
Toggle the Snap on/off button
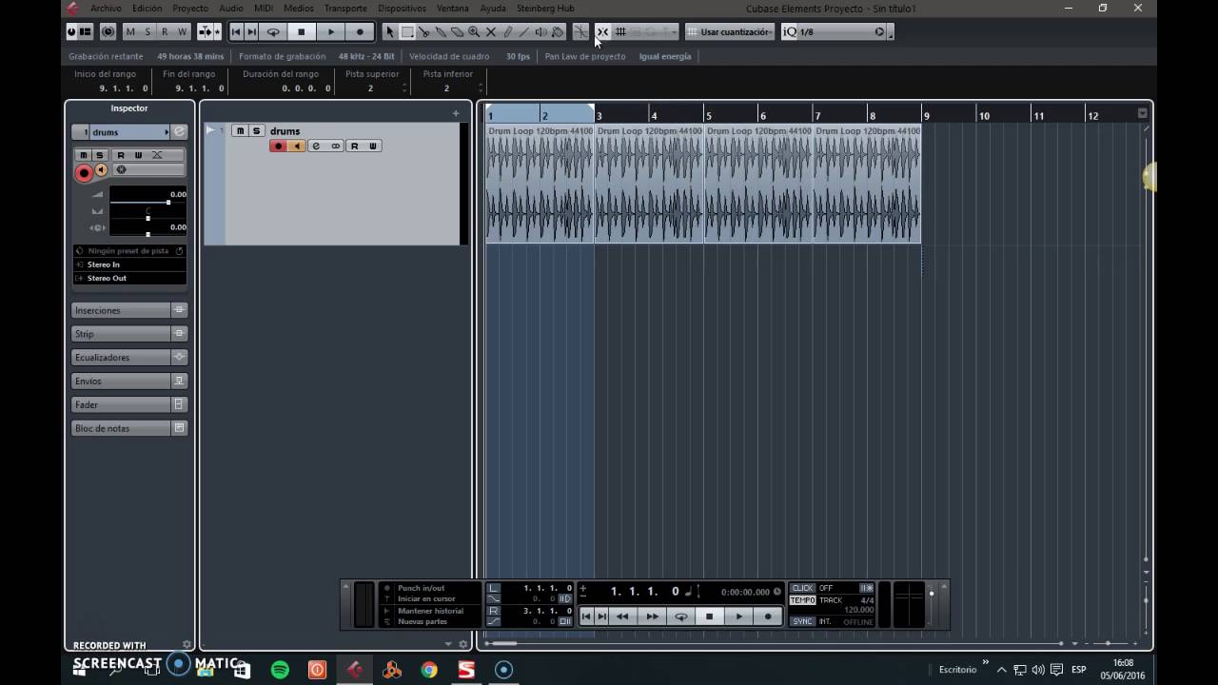601,31
